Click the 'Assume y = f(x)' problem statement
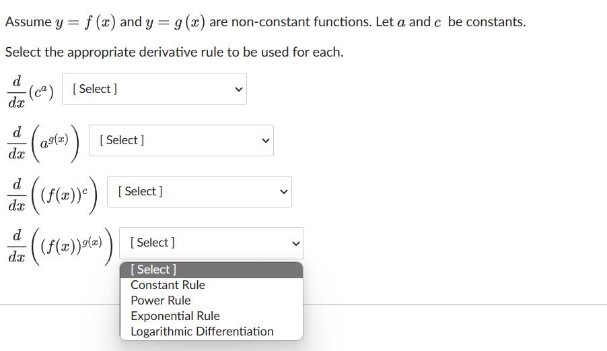The width and height of the screenshot is (607, 351). click(265, 22)
